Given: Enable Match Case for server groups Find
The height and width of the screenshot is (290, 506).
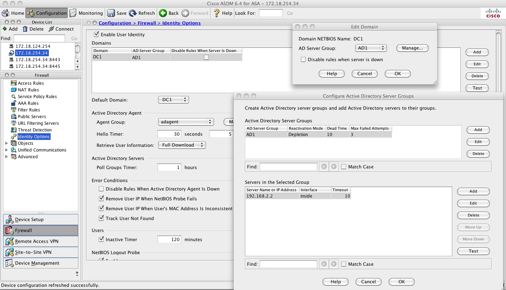Looking at the screenshot, I should [344, 167].
